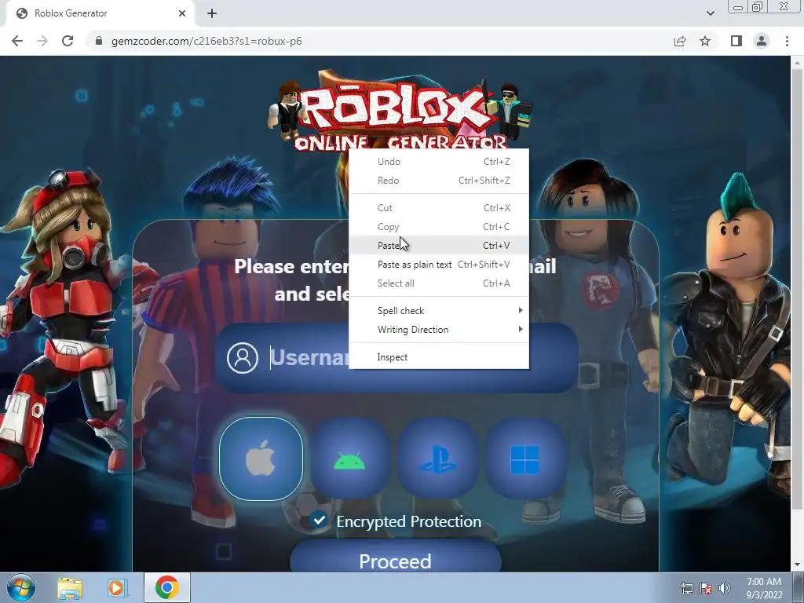
Task: Click Copy in the context menu
Action: click(439, 227)
